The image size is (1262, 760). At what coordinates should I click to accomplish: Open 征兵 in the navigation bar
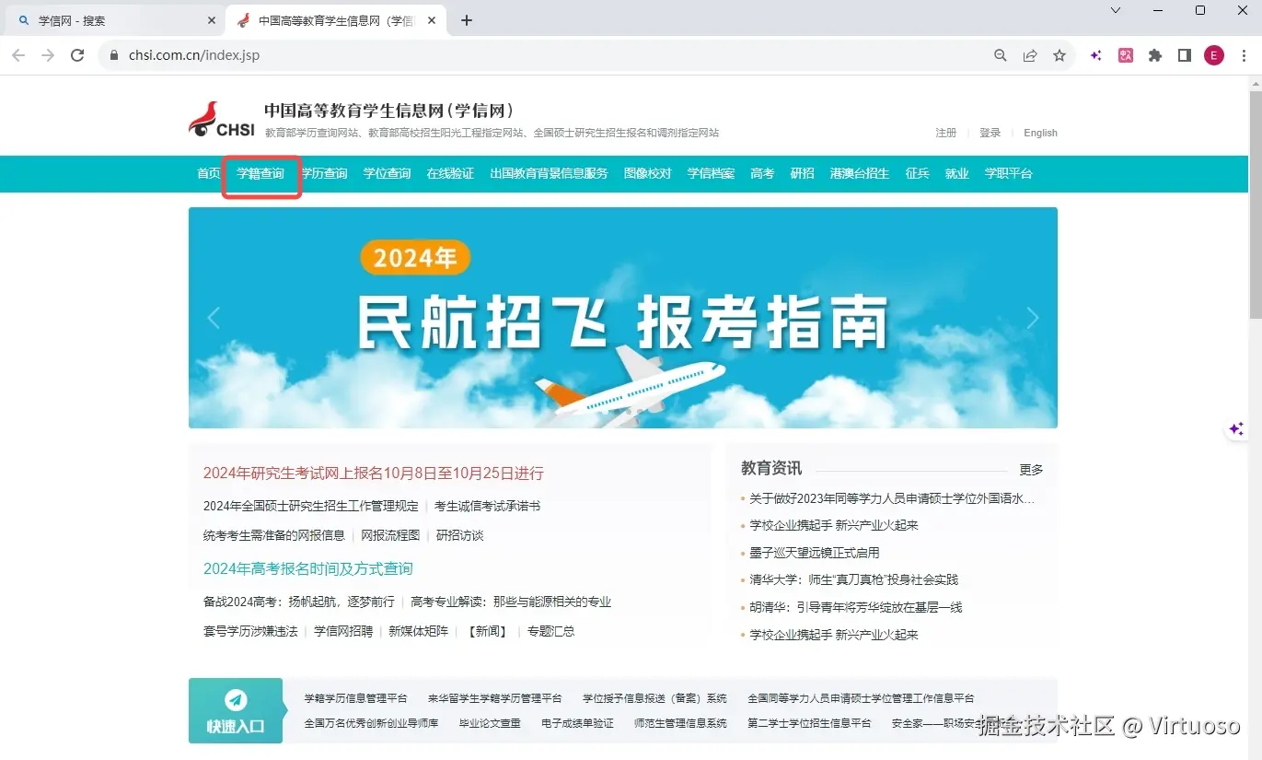tap(917, 173)
